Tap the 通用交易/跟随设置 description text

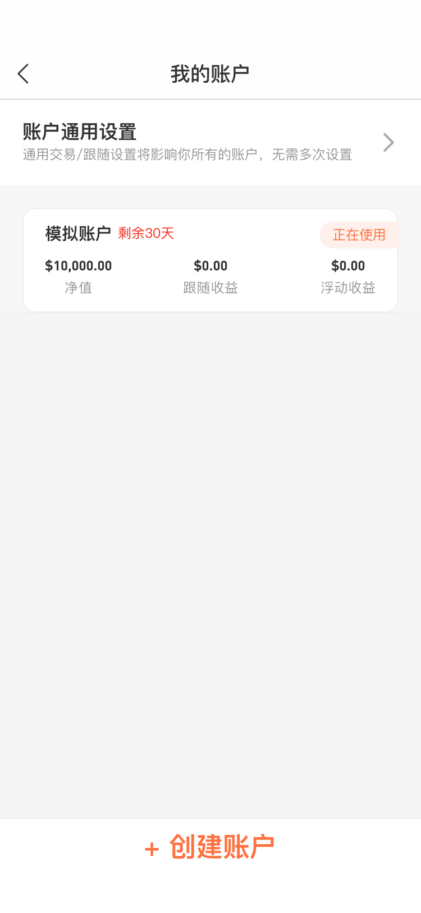coord(187,155)
